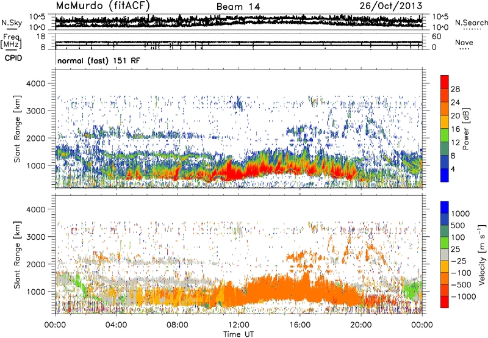The image size is (488, 338).
Task: Click the 'N.Search' legend label
Action: [471, 23]
